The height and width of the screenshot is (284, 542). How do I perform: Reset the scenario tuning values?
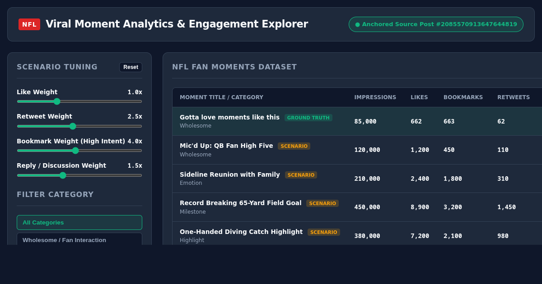pyautogui.click(x=131, y=67)
